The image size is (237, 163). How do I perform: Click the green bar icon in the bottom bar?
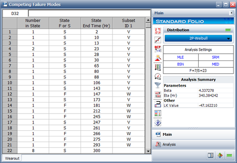pos(229,155)
